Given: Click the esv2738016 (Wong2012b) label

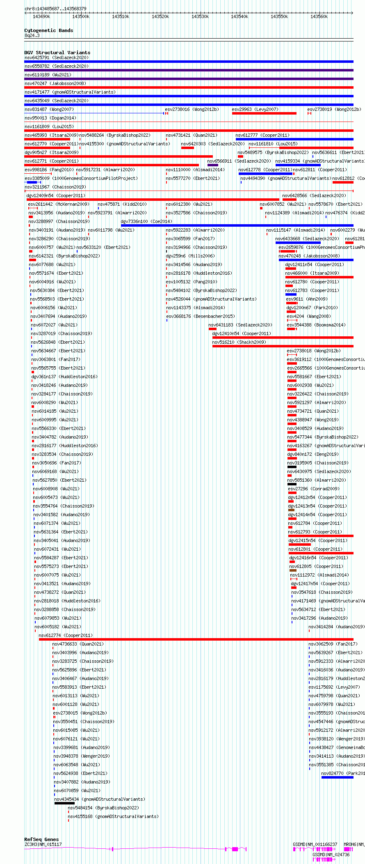Looking at the screenshot, I should pyautogui.click(x=192, y=109).
